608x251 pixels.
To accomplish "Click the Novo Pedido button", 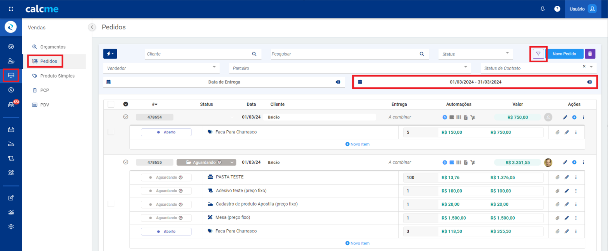I will pos(564,54).
